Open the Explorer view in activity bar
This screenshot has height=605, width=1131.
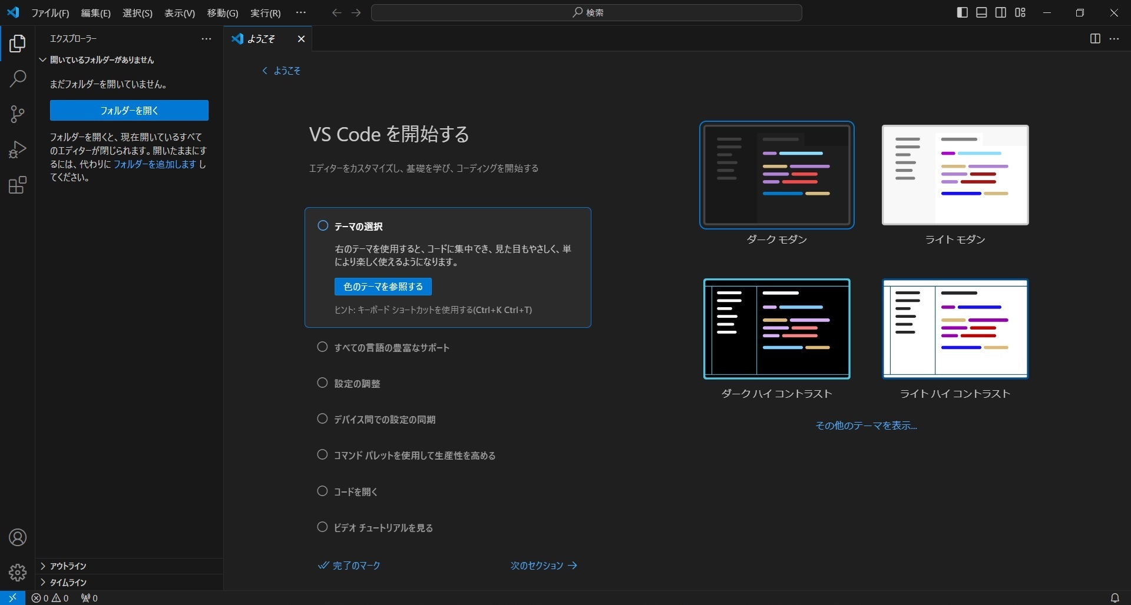click(18, 44)
